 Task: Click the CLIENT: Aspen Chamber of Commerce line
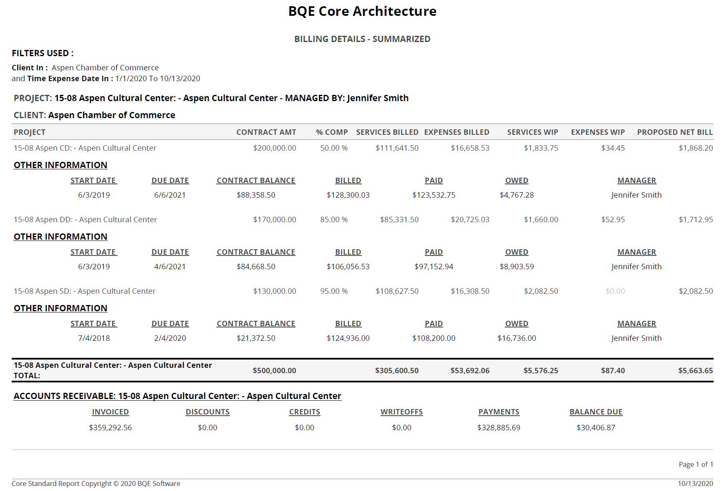tap(94, 115)
